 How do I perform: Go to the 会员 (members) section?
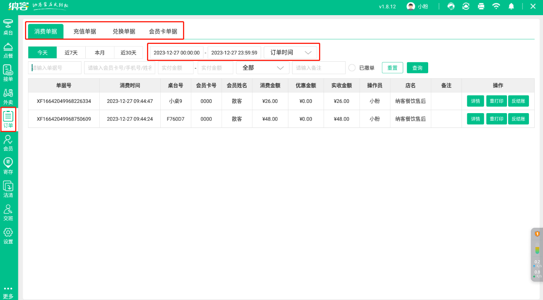click(x=8, y=143)
